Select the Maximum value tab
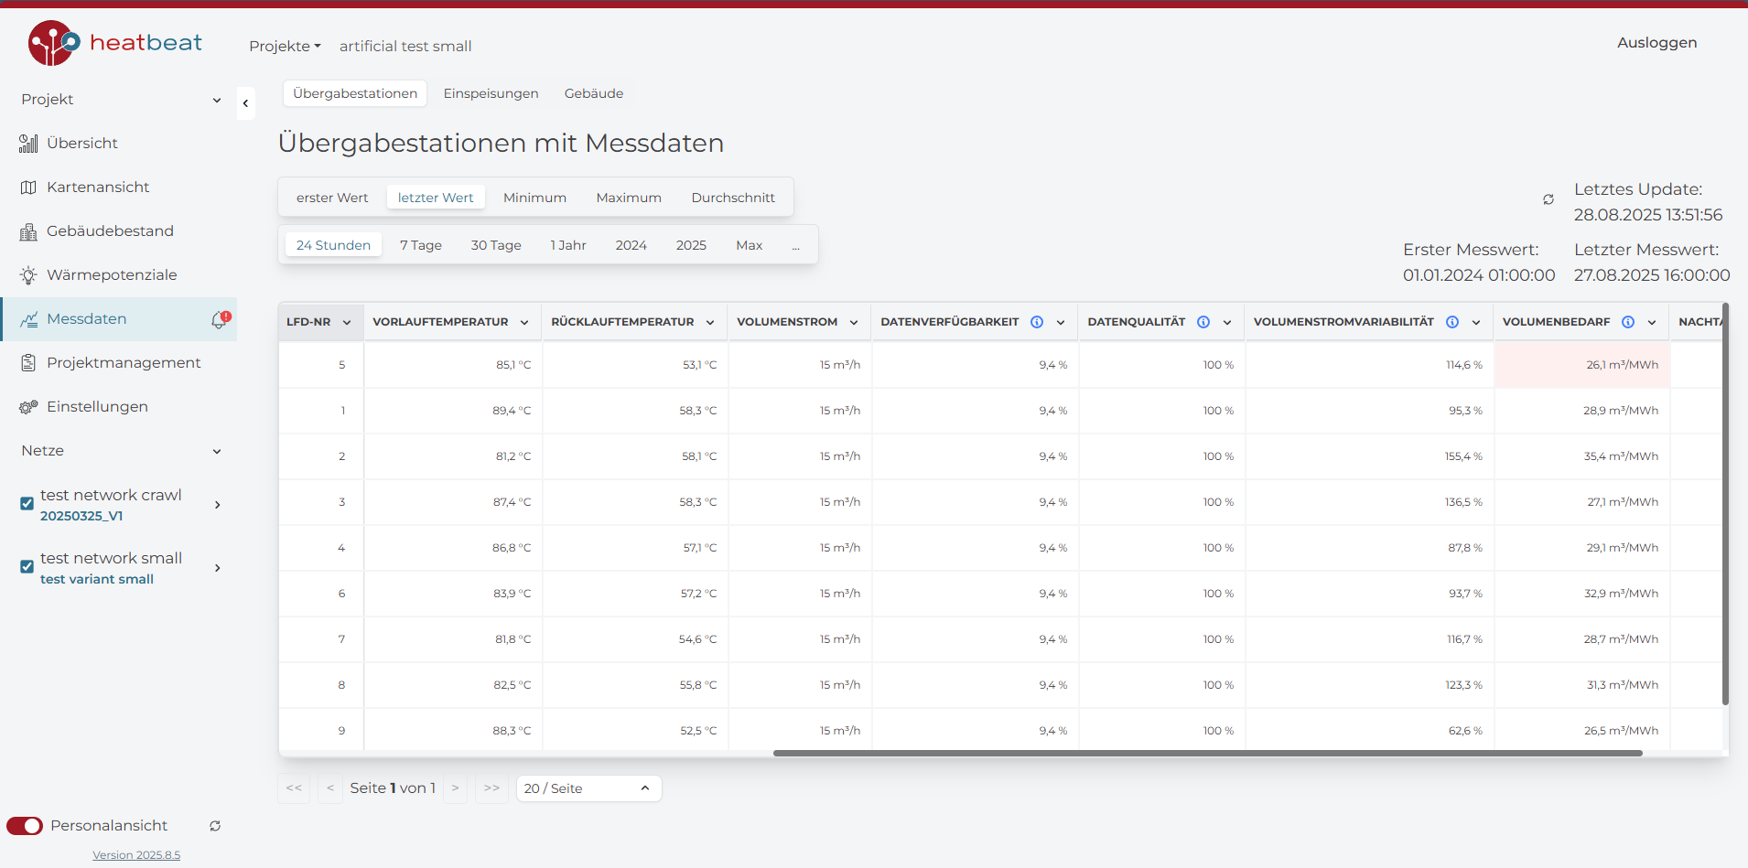 pos(628,198)
